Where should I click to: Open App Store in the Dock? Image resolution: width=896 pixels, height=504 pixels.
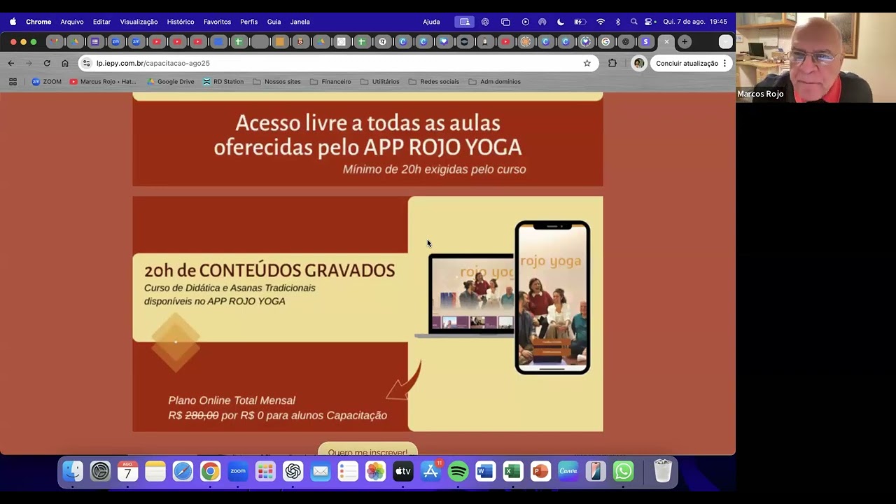(x=430, y=472)
